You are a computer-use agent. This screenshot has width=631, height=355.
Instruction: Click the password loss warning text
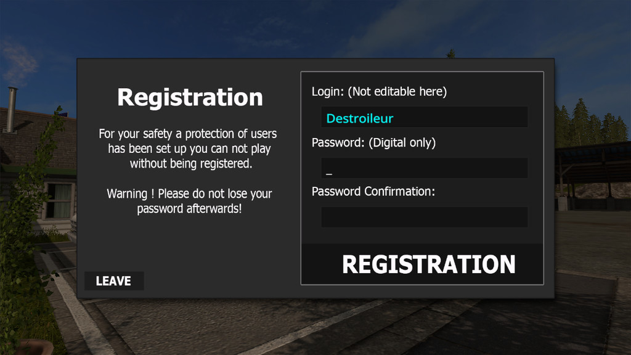pyautogui.click(x=189, y=201)
